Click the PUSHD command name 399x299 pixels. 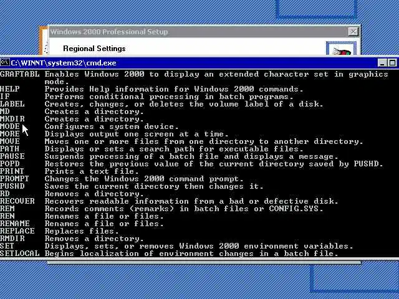pyautogui.click(x=12, y=186)
